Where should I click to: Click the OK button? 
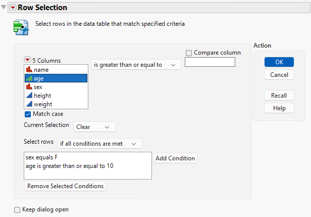[279, 62]
